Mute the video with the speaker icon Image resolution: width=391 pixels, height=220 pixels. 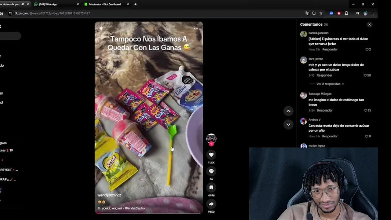(101, 28)
